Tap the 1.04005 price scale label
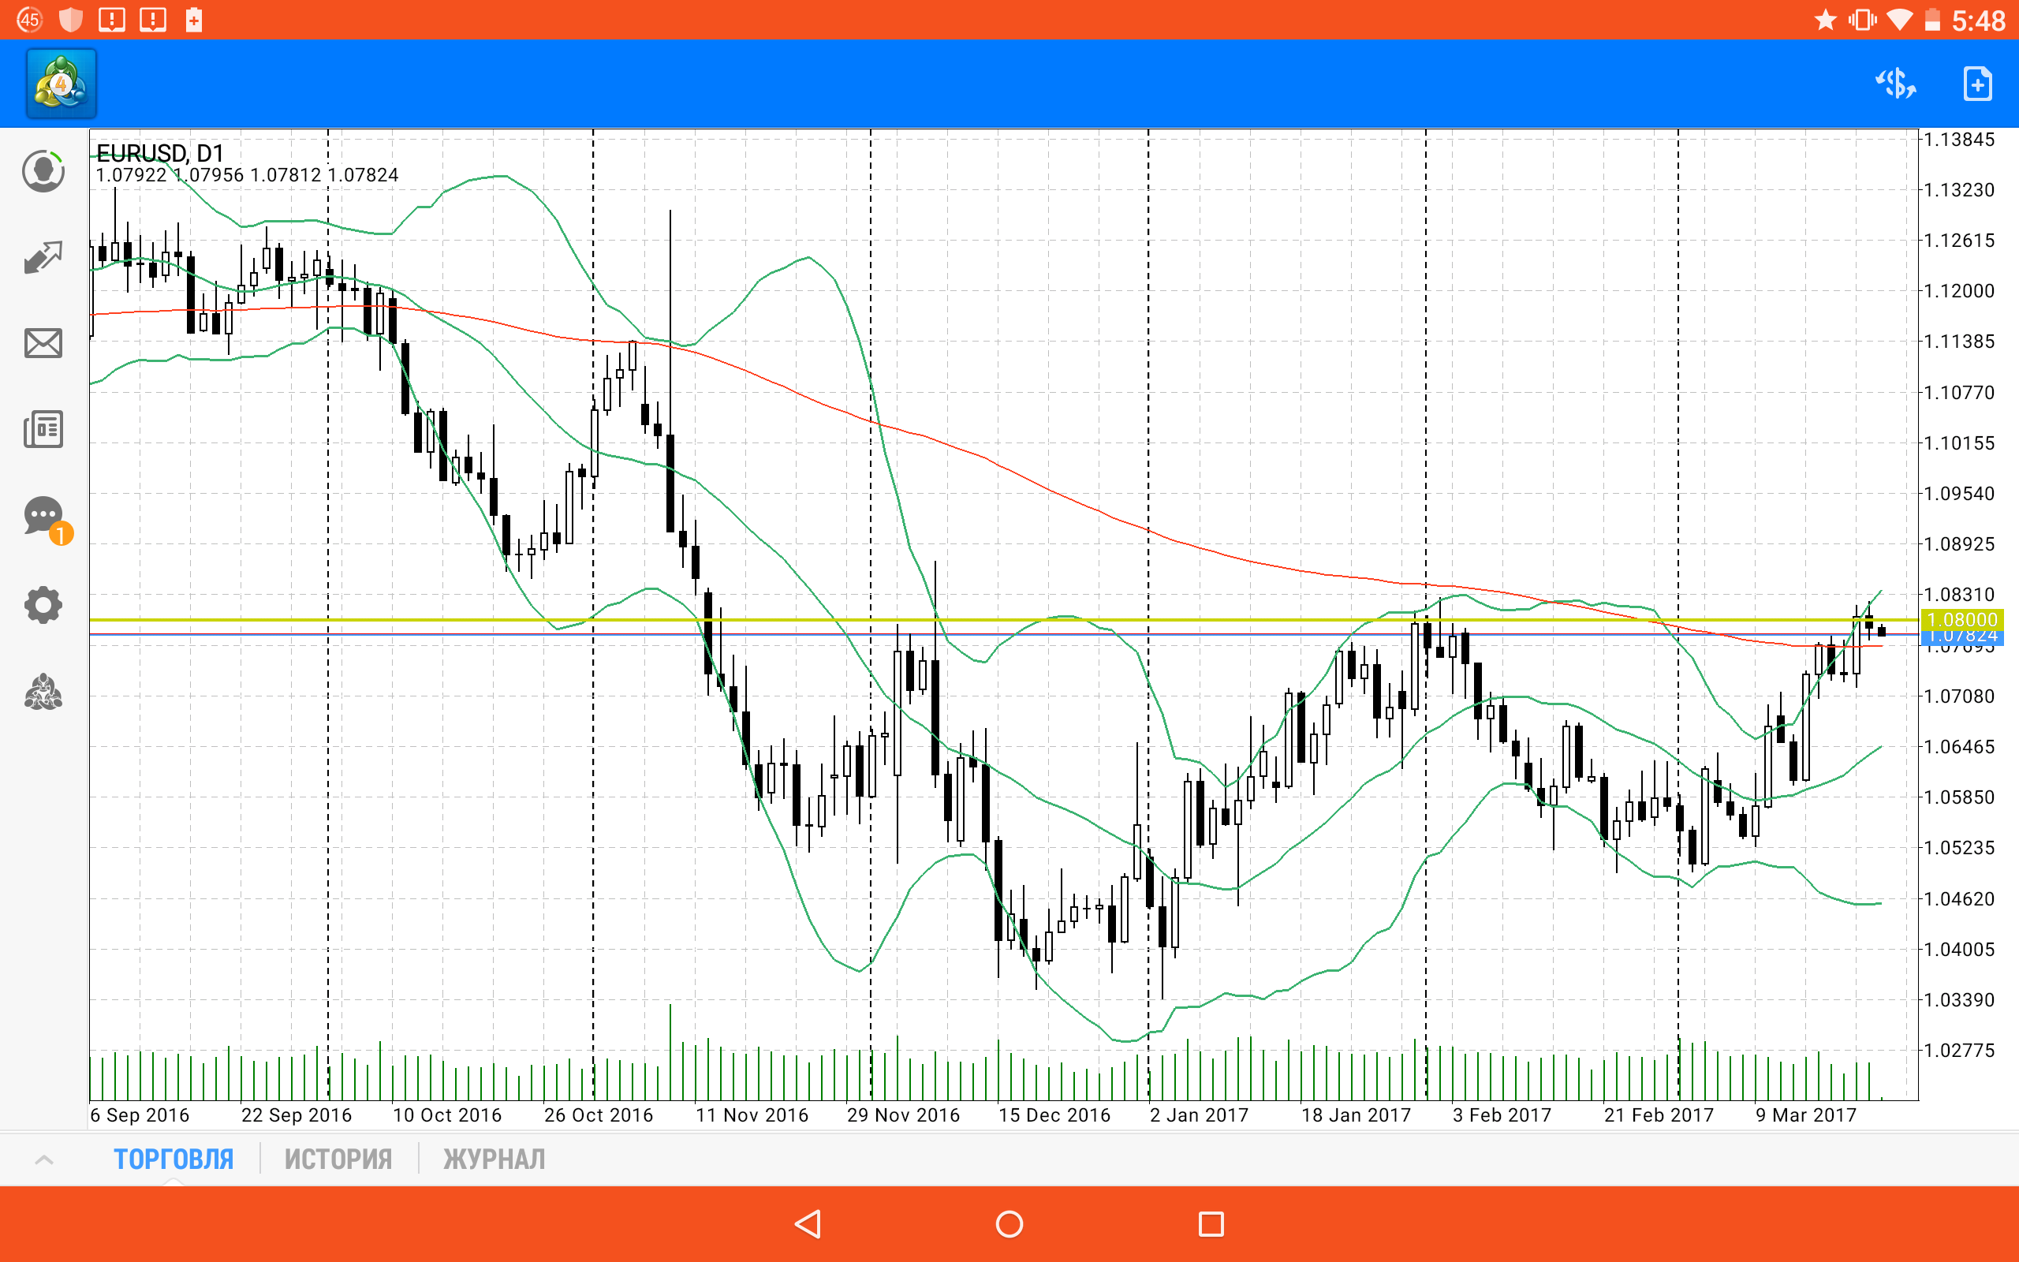This screenshot has height=1262, width=2019. (x=1959, y=949)
